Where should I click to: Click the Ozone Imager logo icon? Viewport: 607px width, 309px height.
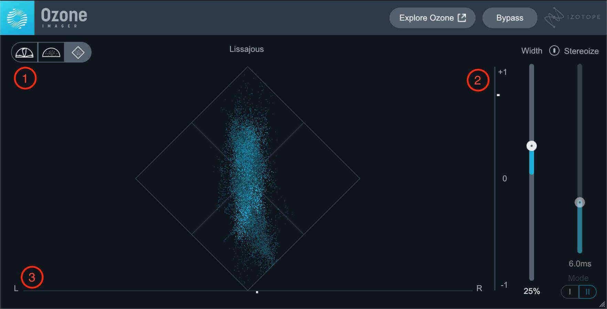(17, 18)
